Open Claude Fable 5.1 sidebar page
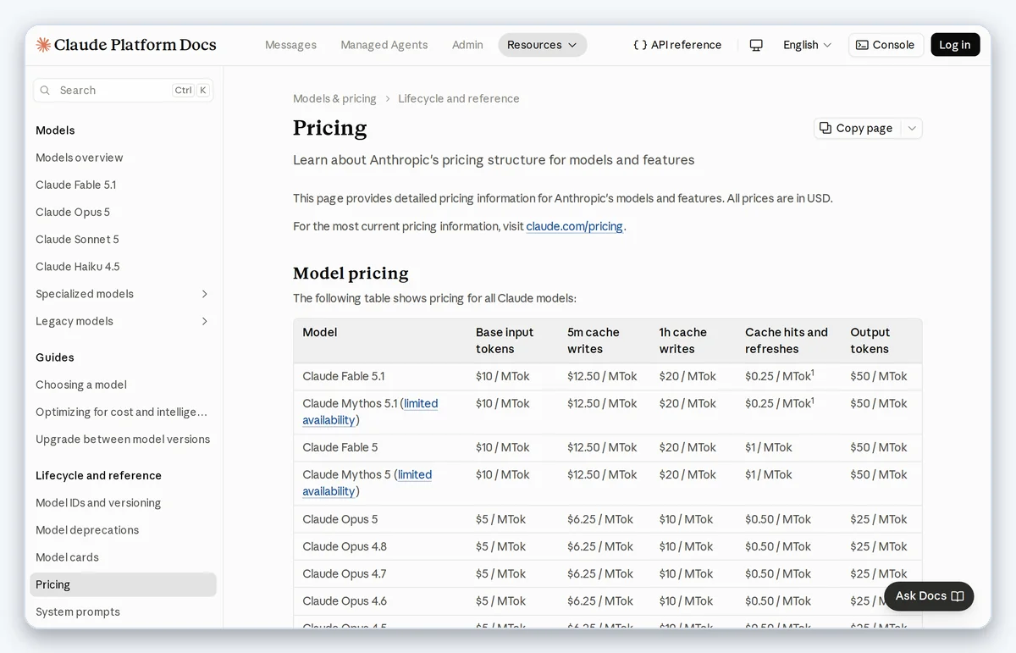Image resolution: width=1016 pixels, height=653 pixels. tap(75, 185)
